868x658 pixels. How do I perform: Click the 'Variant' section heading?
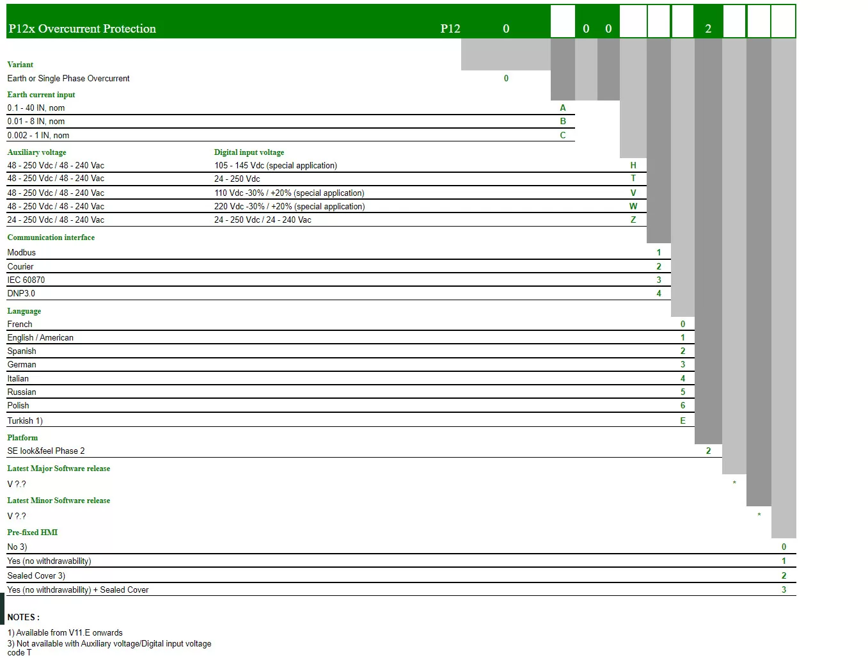[20, 65]
